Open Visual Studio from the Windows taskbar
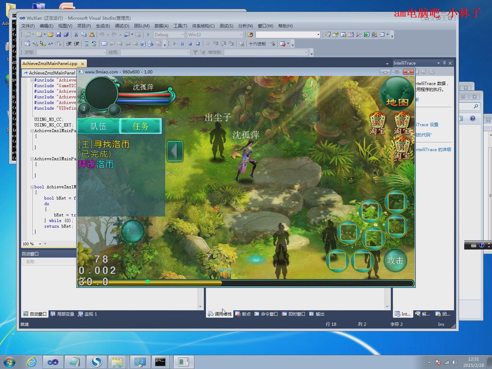492x369 pixels. click(x=53, y=362)
